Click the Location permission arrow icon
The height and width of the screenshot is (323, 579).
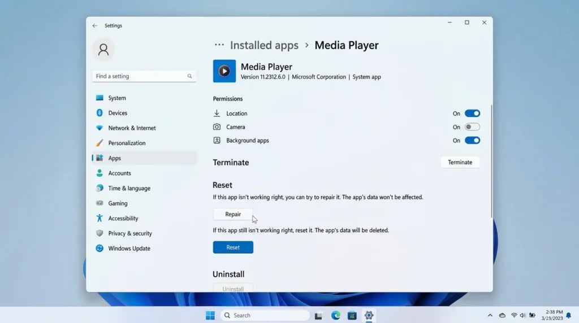pos(217,113)
